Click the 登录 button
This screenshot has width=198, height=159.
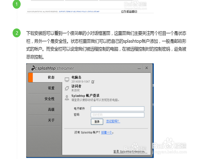tap(97, 122)
